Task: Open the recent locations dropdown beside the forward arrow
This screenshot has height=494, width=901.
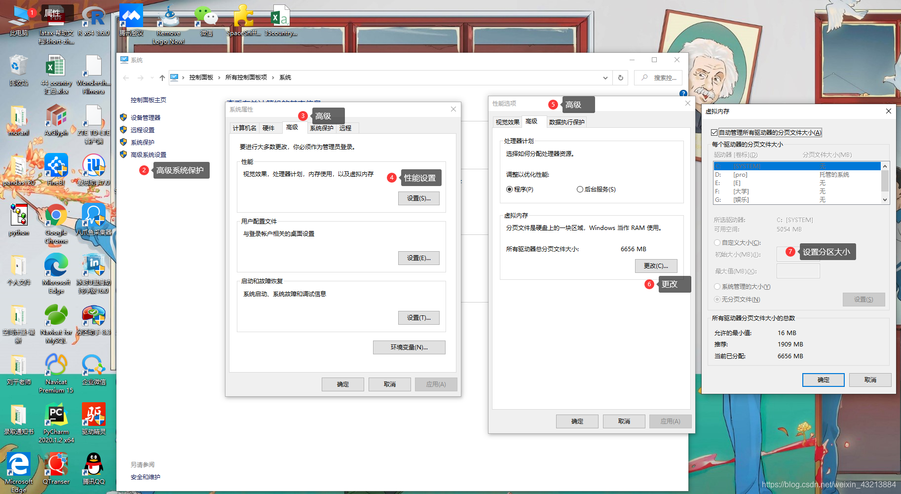Action: (x=152, y=77)
